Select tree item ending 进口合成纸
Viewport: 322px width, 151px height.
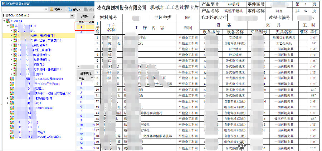[38, 137]
